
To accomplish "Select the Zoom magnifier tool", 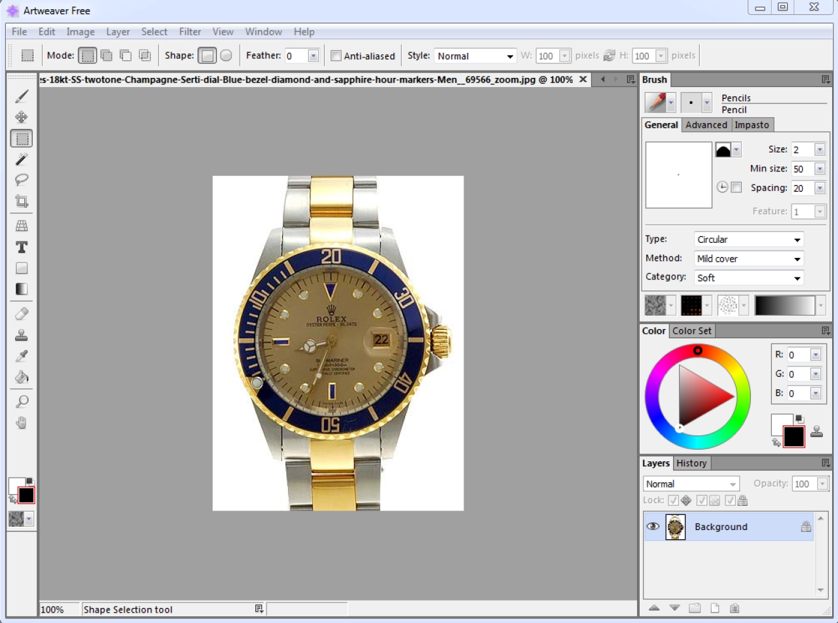I will coord(22,401).
